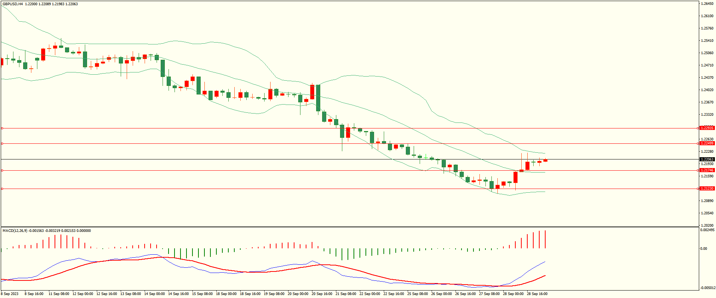Click the 28 Sep 16:00 time label

[537, 294]
